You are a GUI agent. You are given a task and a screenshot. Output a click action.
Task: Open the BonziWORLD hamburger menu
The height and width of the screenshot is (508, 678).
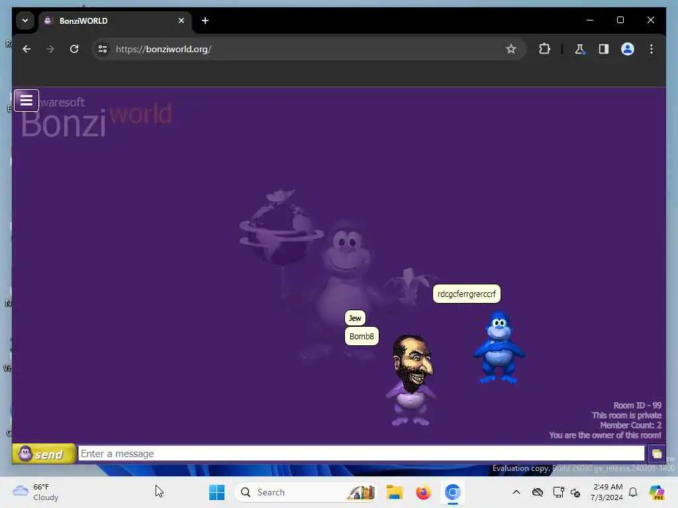(26, 101)
